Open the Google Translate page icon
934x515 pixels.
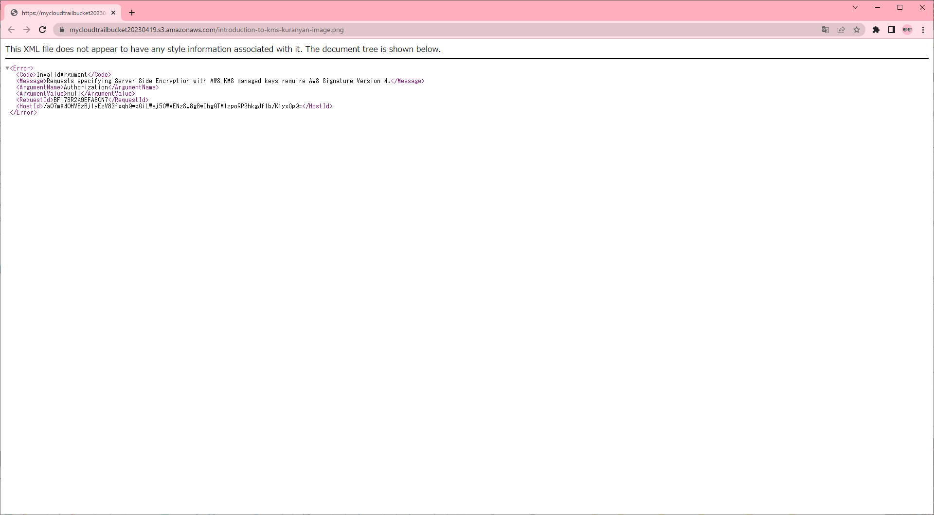coord(826,30)
